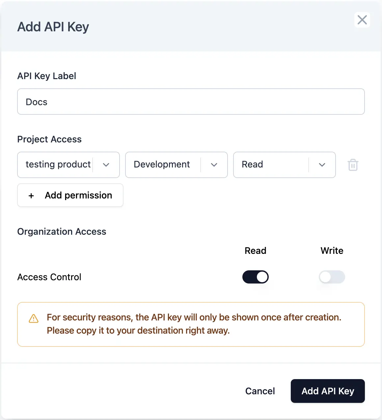Image resolution: width=382 pixels, height=420 pixels.
Task: Submit with the Add API Key button
Action: [328, 391]
